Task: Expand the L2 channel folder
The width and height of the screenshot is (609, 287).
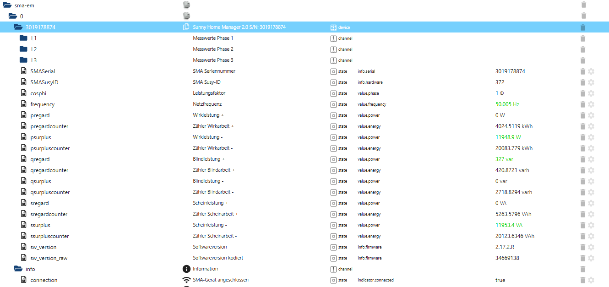Action: point(23,49)
